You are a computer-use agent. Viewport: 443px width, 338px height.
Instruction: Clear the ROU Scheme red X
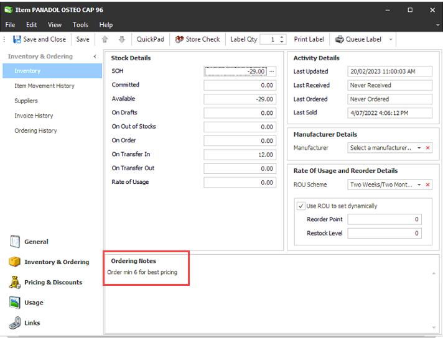click(x=427, y=185)
